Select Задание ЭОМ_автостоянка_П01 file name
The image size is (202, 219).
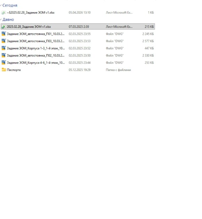[36, 34]
